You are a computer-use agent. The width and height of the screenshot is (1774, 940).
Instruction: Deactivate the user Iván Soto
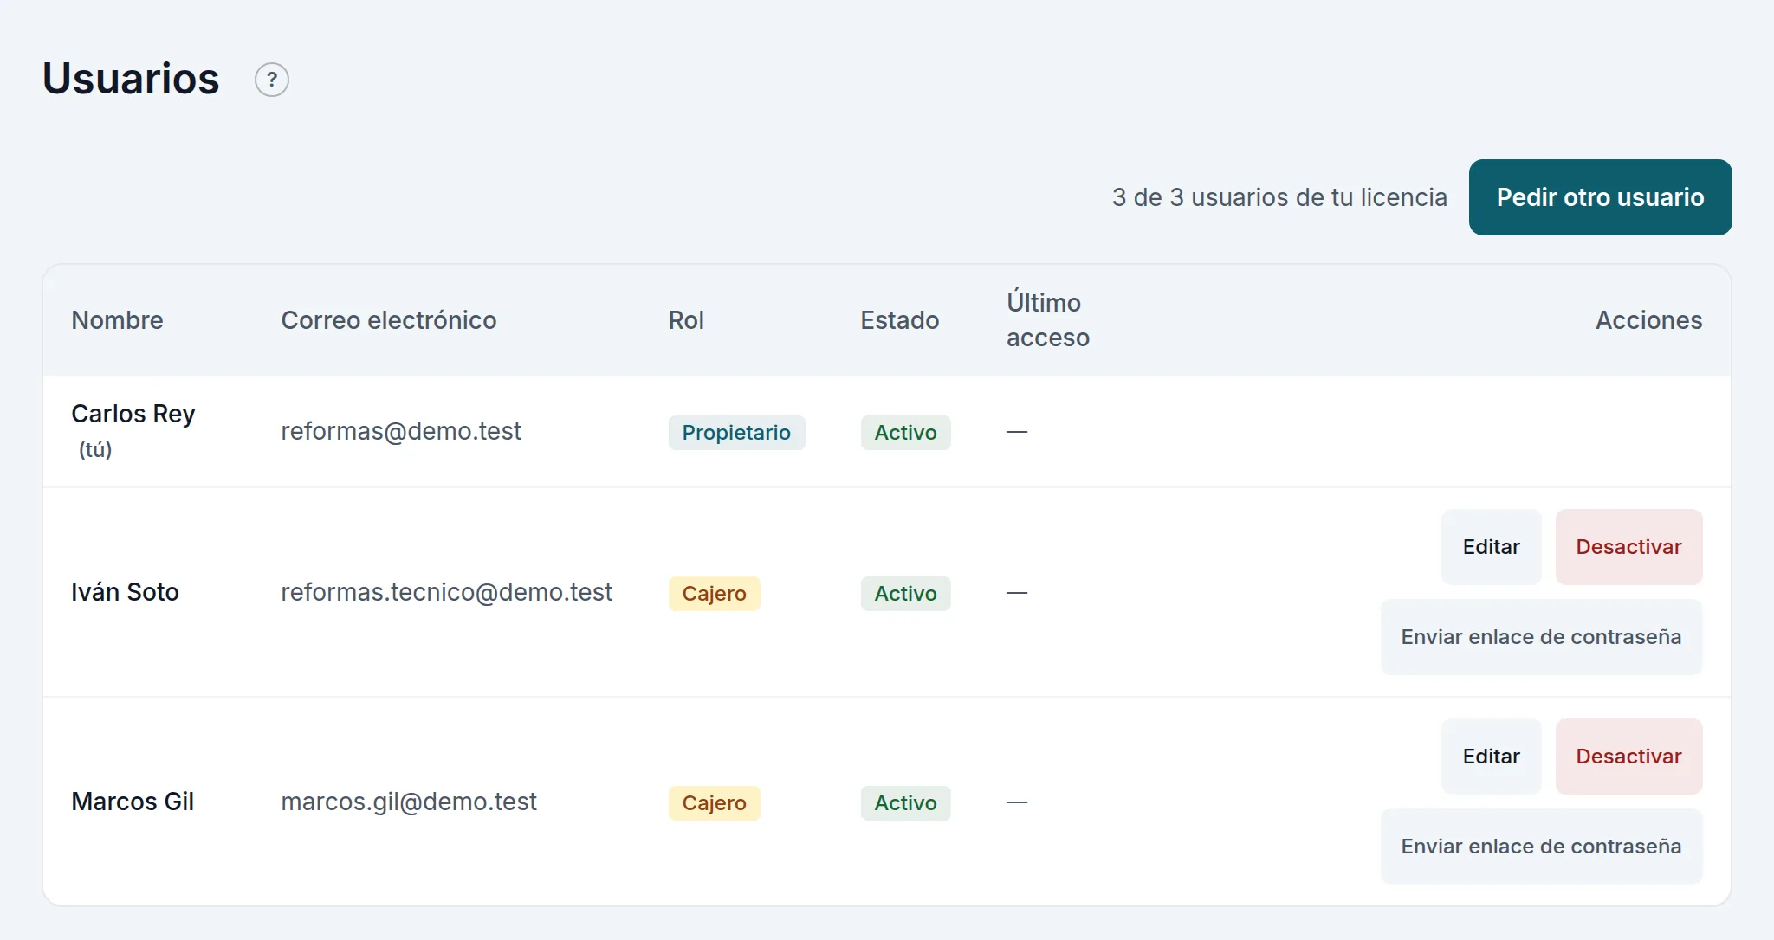point(1628,547)
